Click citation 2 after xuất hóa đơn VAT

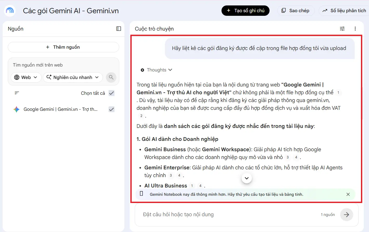pos(141,116)
